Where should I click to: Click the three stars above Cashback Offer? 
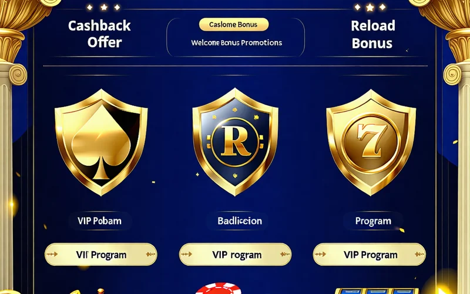coord(103,7)
